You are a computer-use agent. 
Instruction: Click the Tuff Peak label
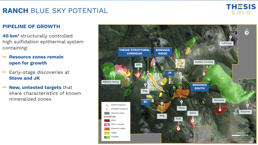click(x=226, y=43)
